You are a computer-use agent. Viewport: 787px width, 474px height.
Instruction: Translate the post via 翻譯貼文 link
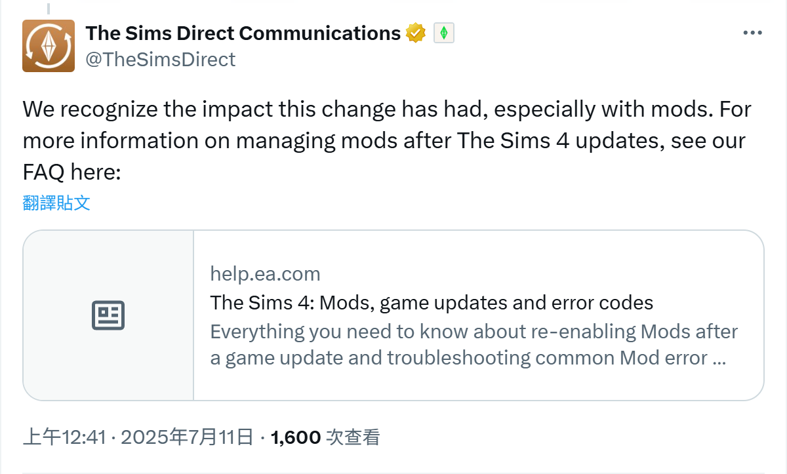tap(56, 203)
